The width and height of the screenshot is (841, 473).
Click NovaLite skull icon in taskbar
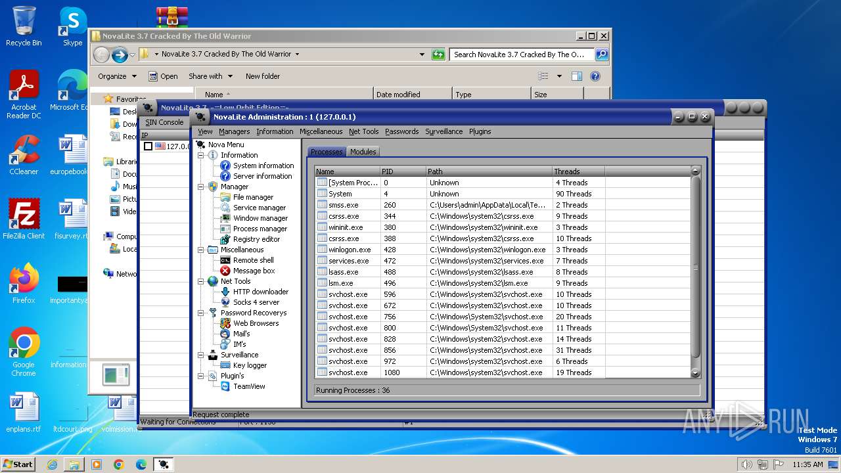tap(163, 464)
